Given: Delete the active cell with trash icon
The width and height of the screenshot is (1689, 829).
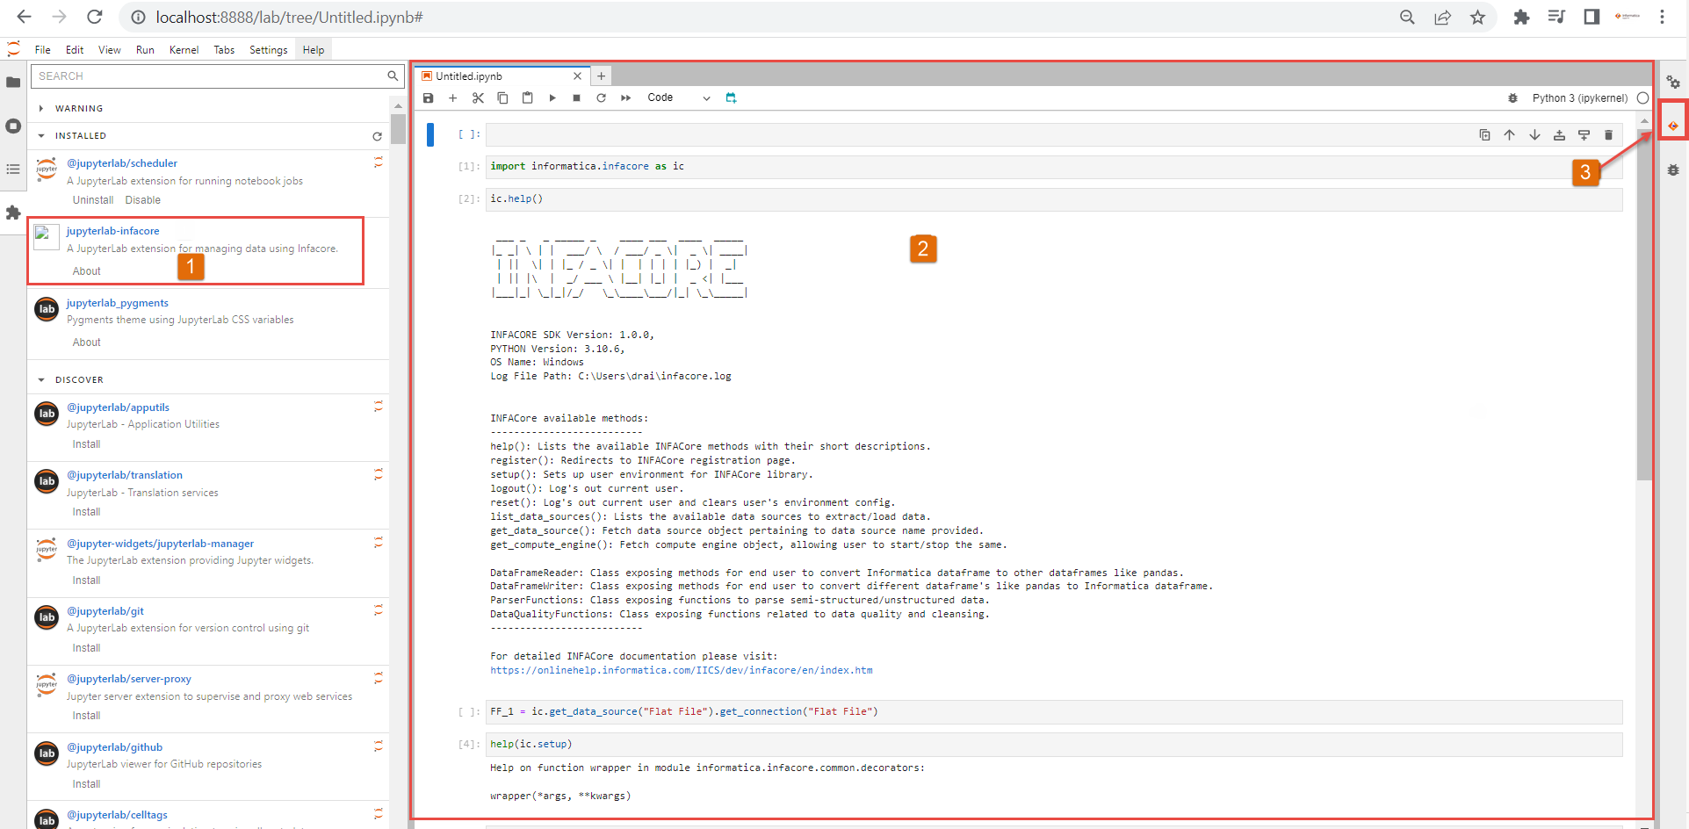Looking at the screenshot, I should pos(1608,134).
